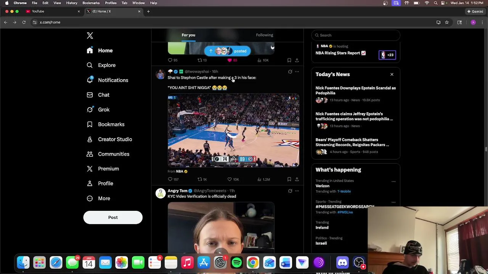
Task: Open Premium in the sidebar
Action: click(103, 169)
